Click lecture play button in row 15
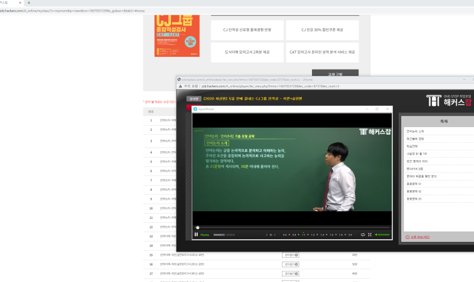474x282 pixels. click(290, 255)
